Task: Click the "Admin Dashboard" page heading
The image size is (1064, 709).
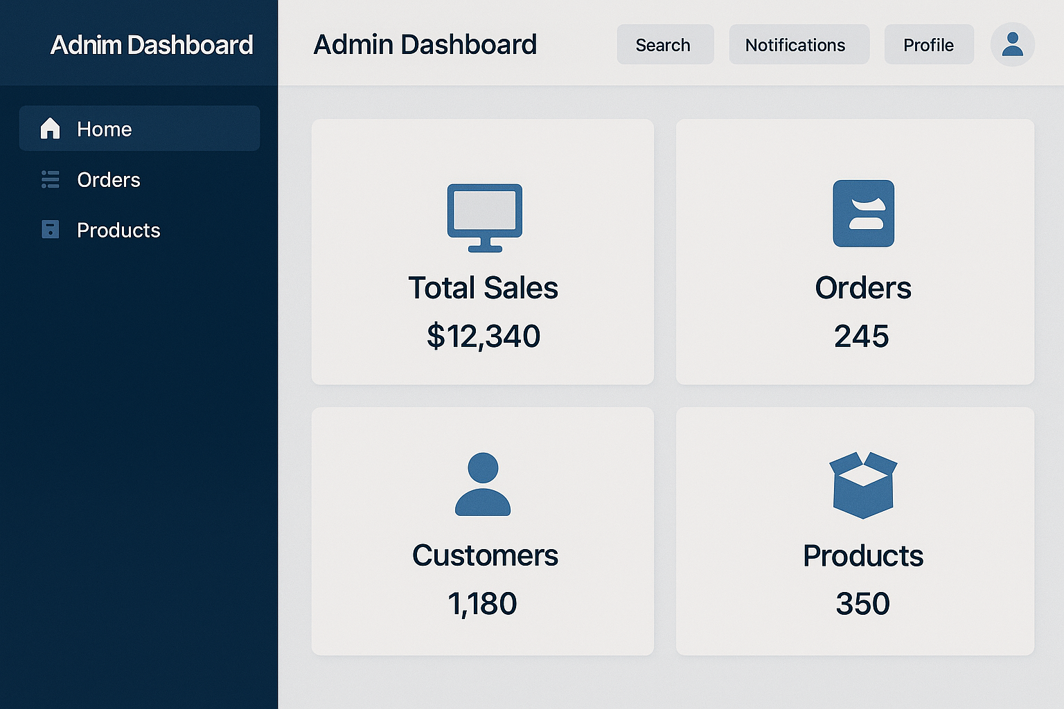Action: [x=425, y=45]
